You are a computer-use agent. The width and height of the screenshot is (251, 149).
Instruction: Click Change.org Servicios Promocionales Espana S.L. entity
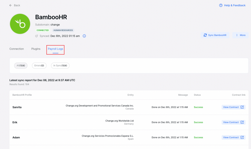[108, 136]
